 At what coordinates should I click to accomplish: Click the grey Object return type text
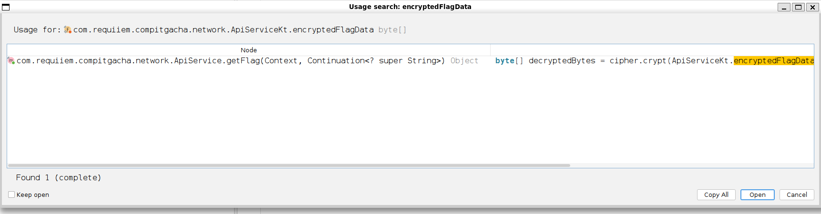coord(464,61)
